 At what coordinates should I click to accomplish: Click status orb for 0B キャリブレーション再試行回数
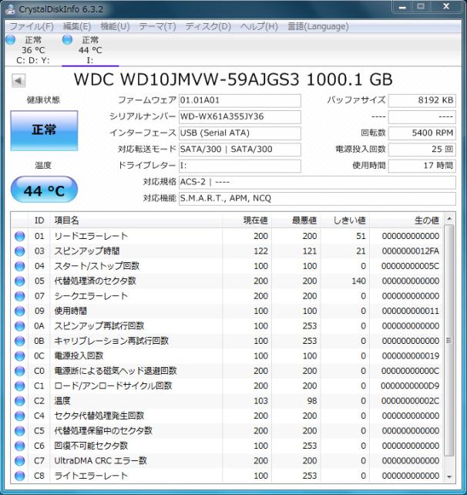[19, 341]
